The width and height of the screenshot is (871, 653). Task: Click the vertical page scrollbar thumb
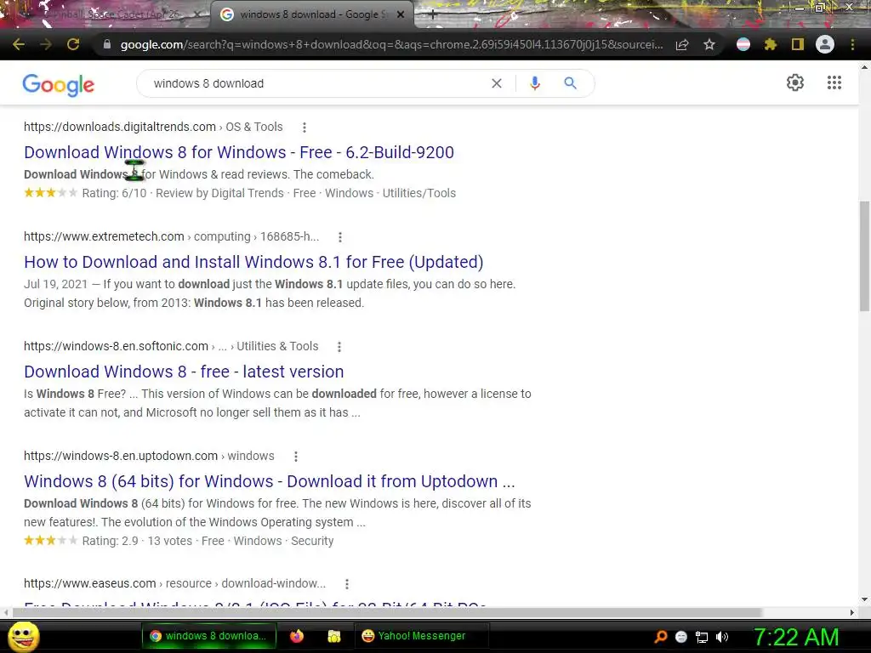tap(864, 256)
